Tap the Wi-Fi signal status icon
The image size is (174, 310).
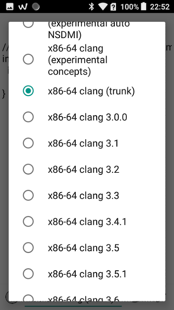click(x=103, y=7)
